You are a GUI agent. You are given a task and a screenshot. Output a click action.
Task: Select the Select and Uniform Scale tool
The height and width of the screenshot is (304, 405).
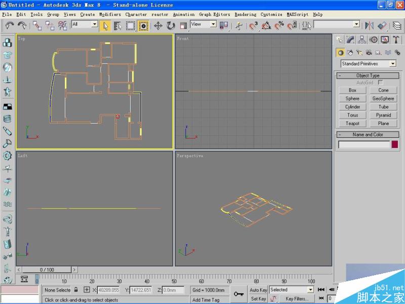coord(182,24)
